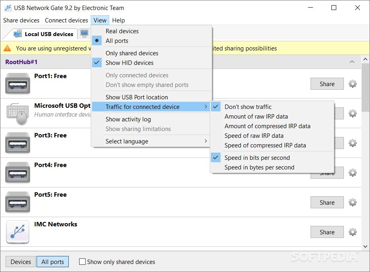Select Real devices view option

click(x=151, y=31)
